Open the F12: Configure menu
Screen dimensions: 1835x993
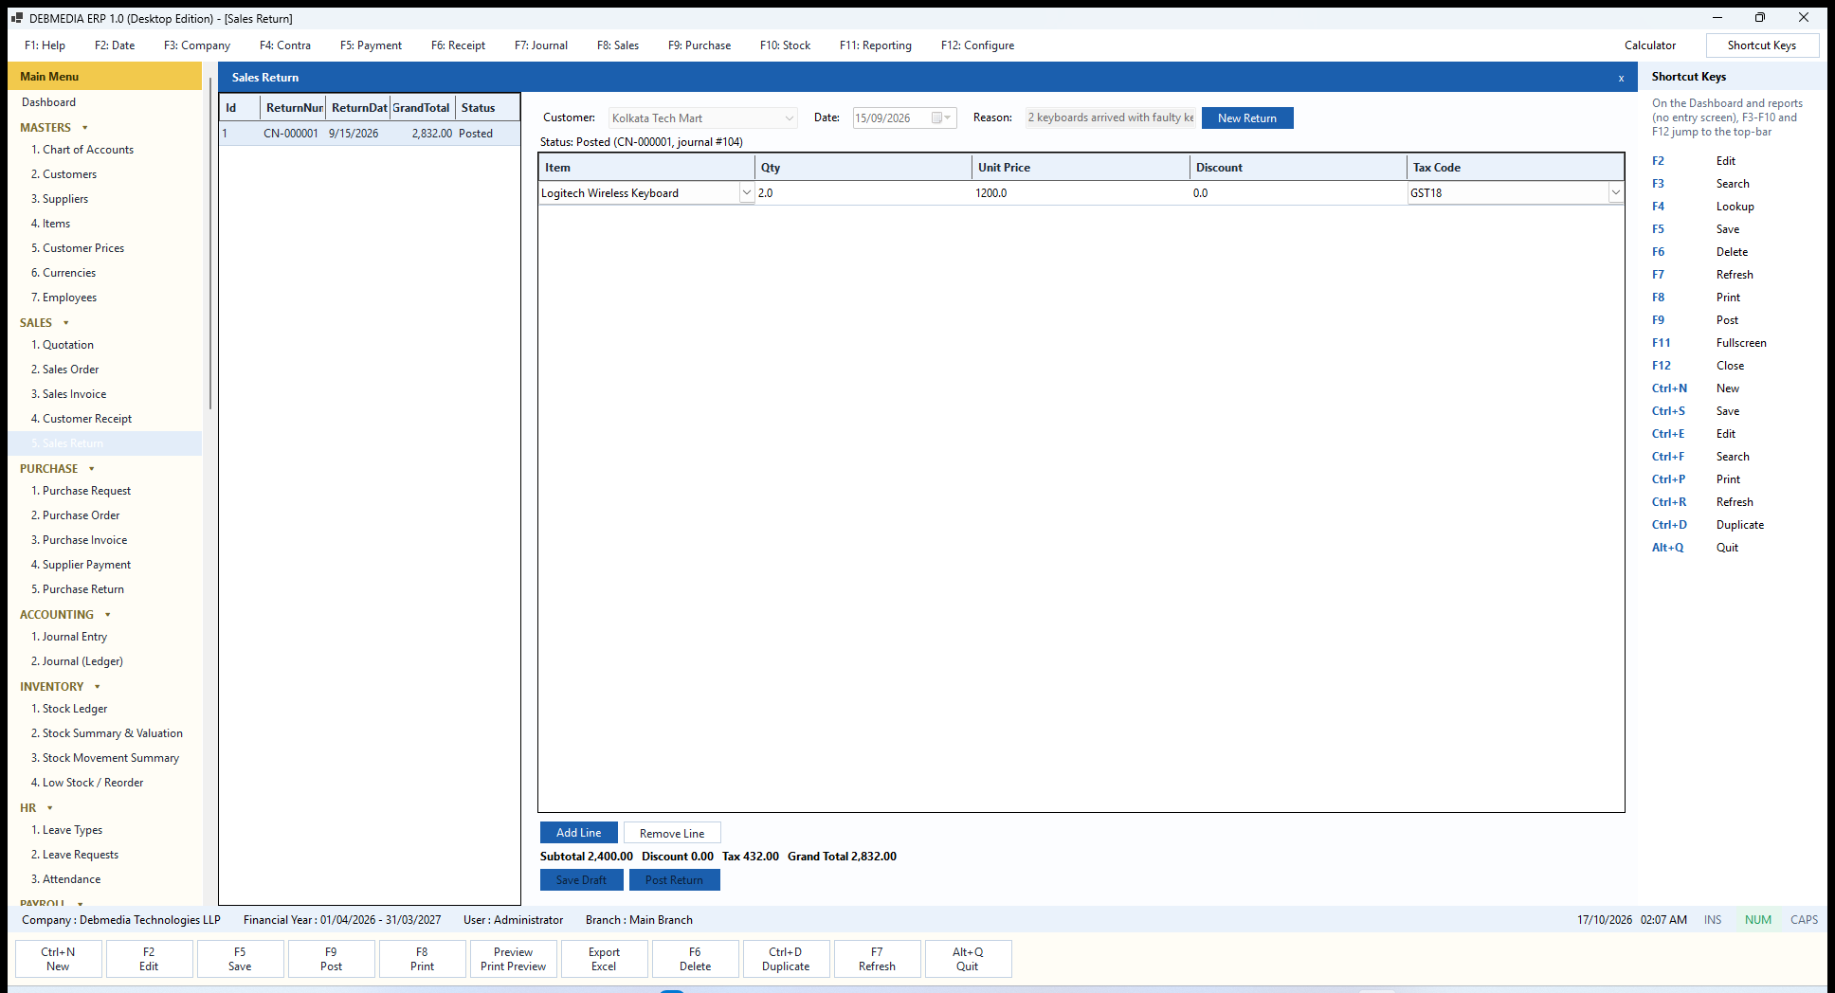click(977, 45)
